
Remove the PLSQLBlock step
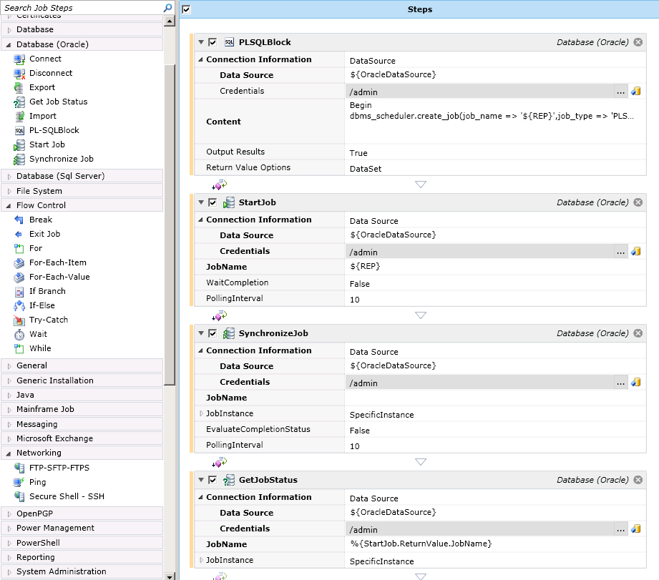pos(638,42)
